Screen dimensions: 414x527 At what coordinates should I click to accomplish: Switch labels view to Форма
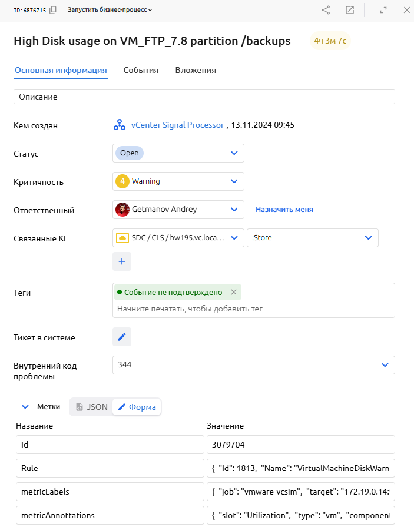[137, 407]
